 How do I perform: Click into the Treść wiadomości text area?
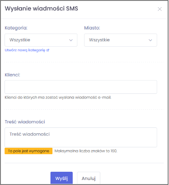click(x=81, y=137)
